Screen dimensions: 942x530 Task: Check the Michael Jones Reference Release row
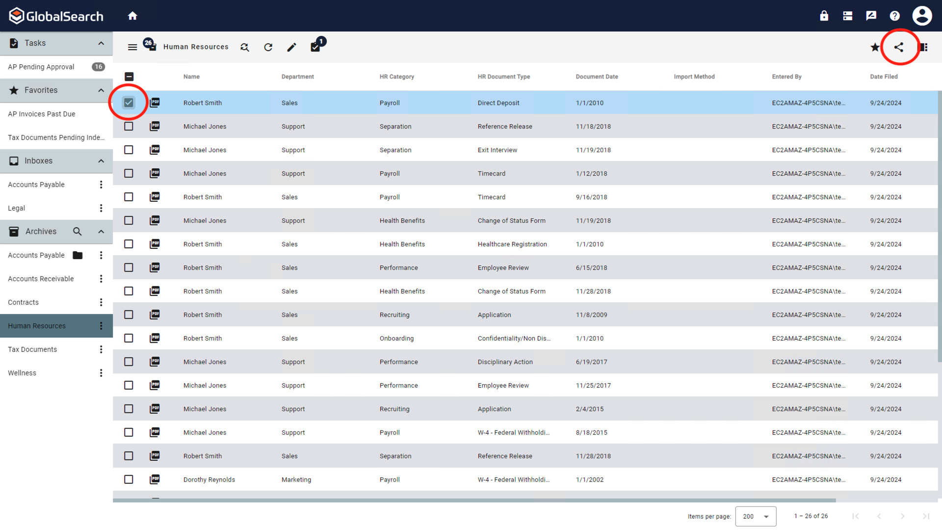click(x=129, y=126)
